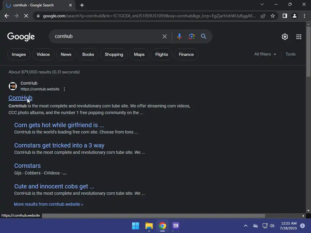Open a new browser tab

tap(82, 5)
